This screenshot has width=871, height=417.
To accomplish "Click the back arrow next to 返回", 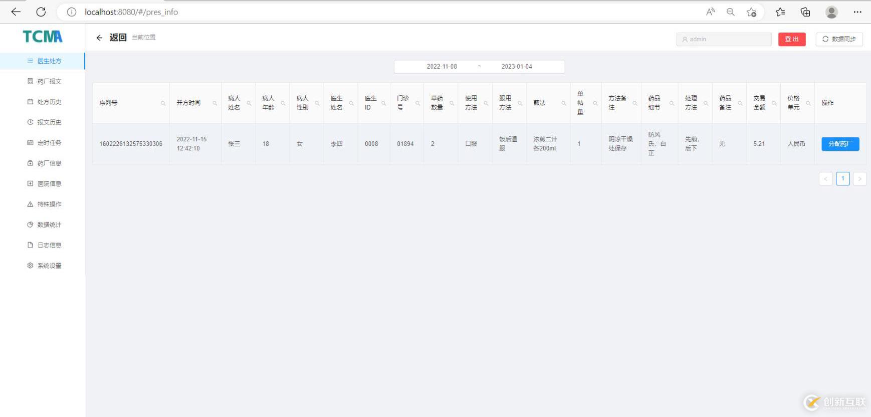I will (99, 38).
